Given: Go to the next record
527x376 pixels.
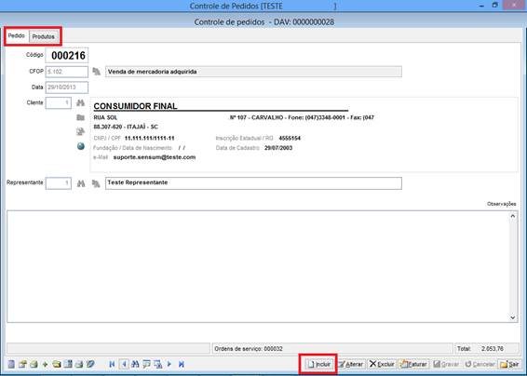Looking at the screenshot, I should pyautogui.click(x=169, y=364).
